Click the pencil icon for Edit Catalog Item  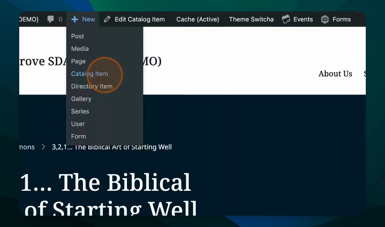tap(107, 19)
